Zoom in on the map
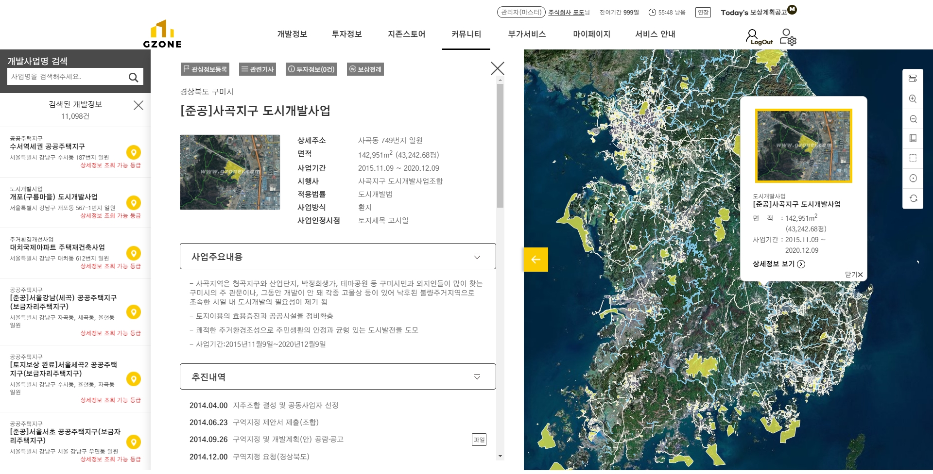Viewport: 933px width, 474px height. pyautogui.click(x=913, y=99)
